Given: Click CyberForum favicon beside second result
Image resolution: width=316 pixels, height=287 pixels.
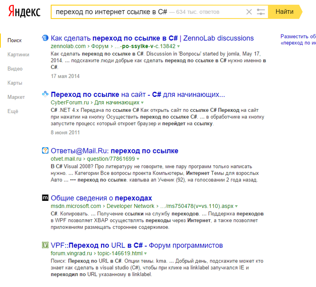Looking at the screenshot, I should pyautogui.click(x=45, y=94).
